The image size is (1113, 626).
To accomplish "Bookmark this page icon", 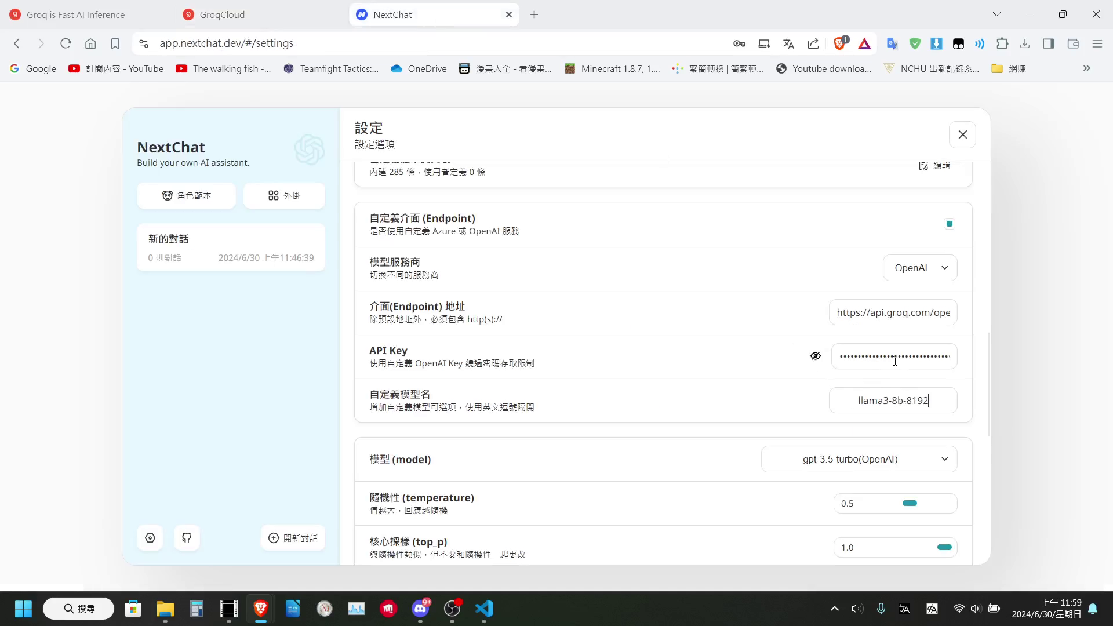I will click(115, 43).
